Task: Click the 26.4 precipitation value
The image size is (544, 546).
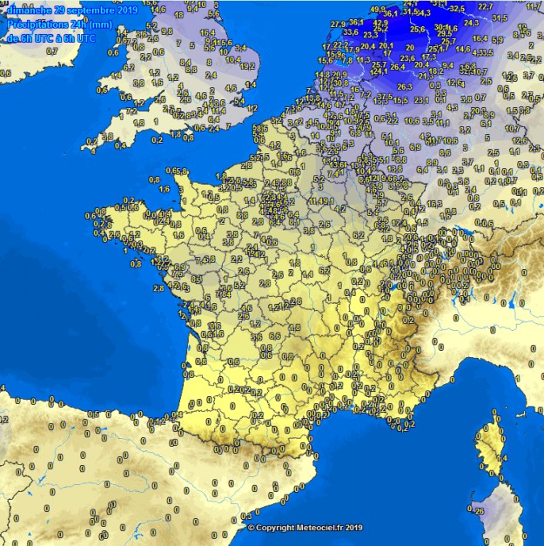Action: pos(398,67)
